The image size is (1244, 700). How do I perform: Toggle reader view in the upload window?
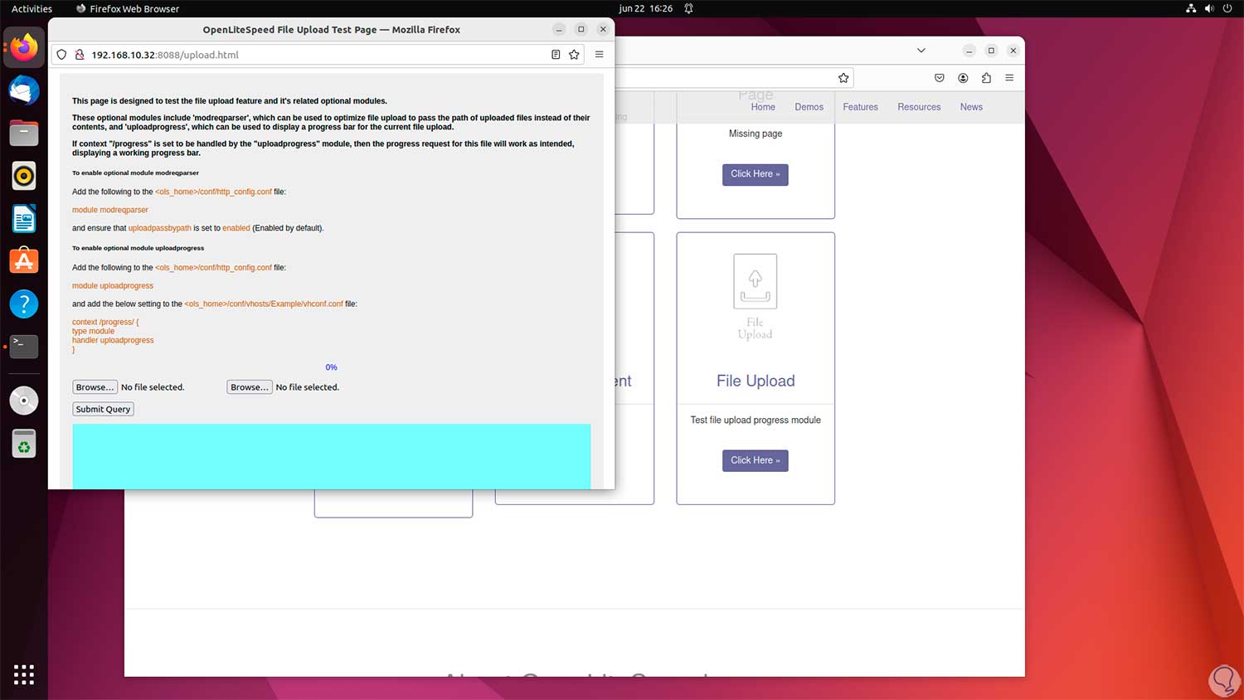[556, 55]
